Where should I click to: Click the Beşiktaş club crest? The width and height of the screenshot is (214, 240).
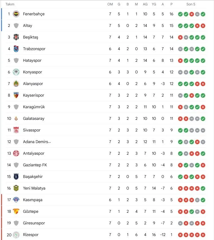16,37
